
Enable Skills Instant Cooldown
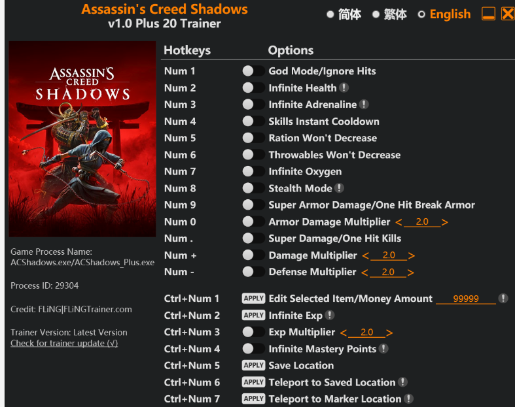point(253,121)
